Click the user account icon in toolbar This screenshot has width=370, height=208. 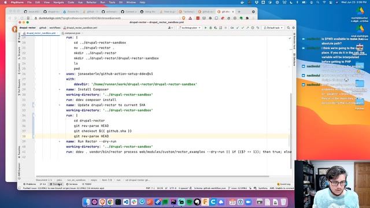click(170, 28)
